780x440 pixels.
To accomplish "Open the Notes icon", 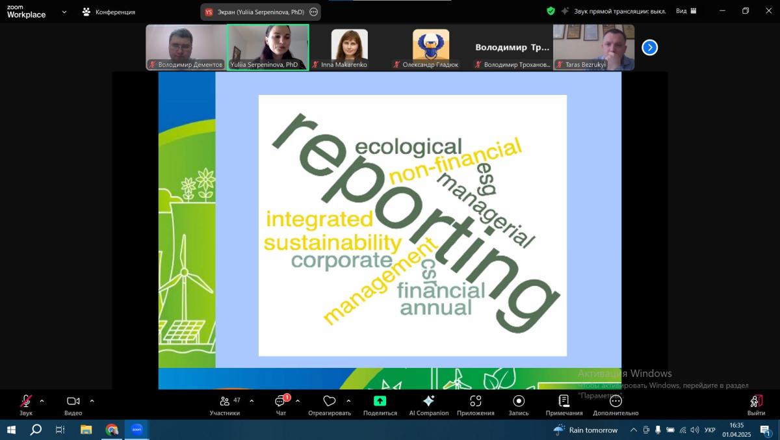I will (564, 401).
